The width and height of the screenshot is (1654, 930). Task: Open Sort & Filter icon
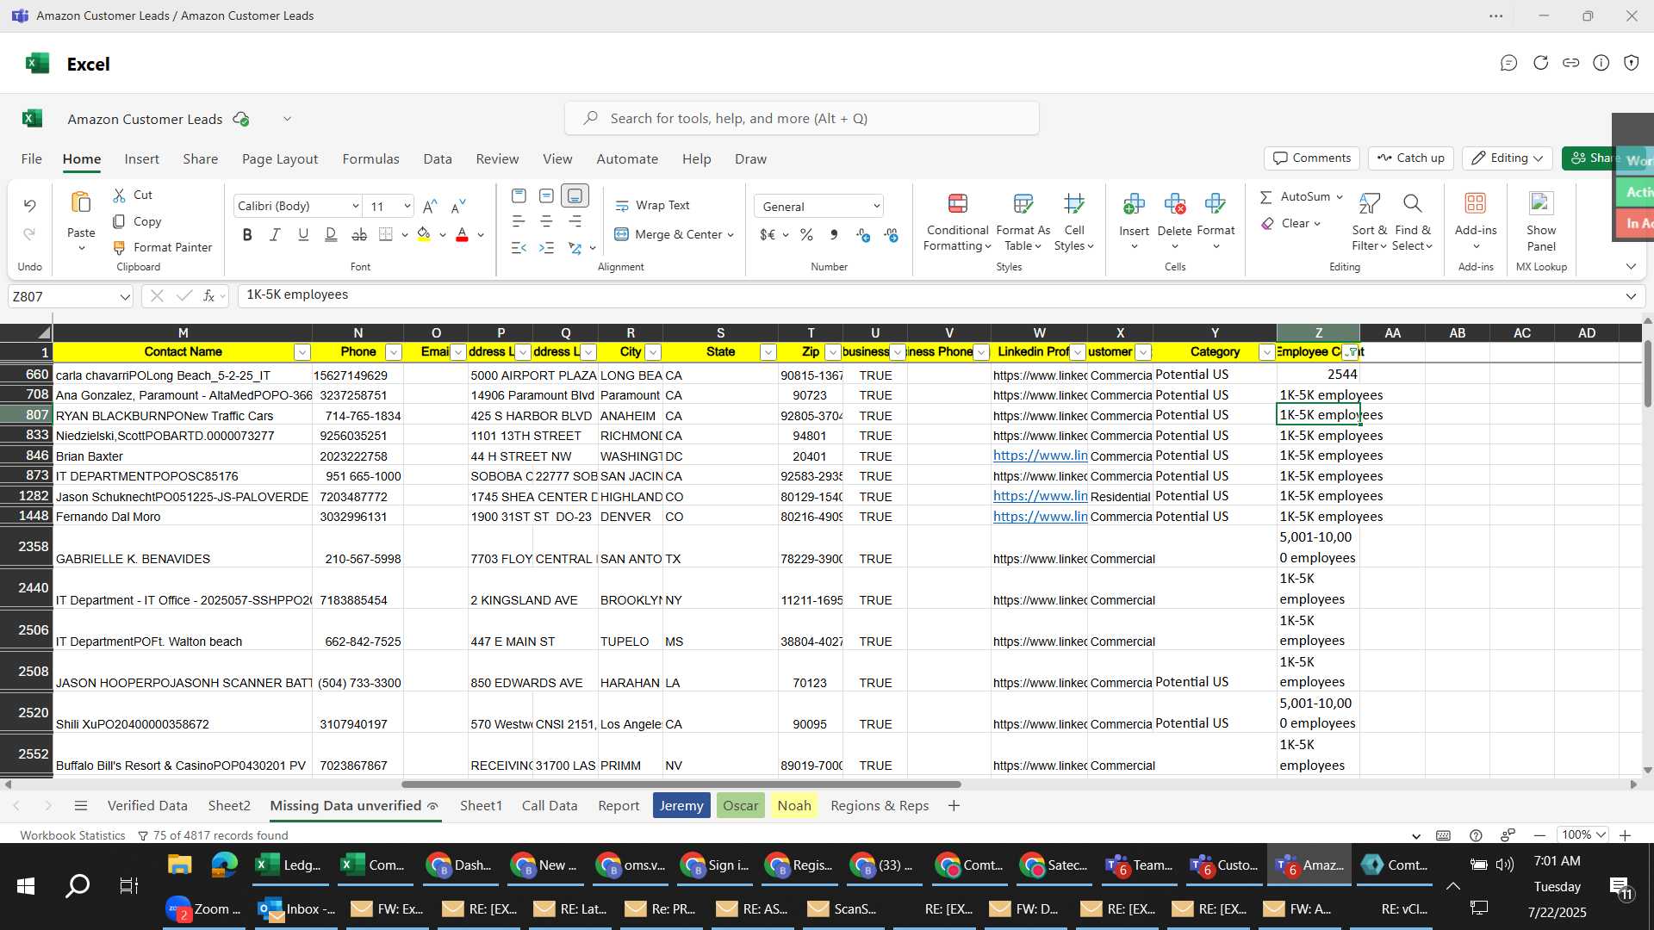click(1369, 204)
